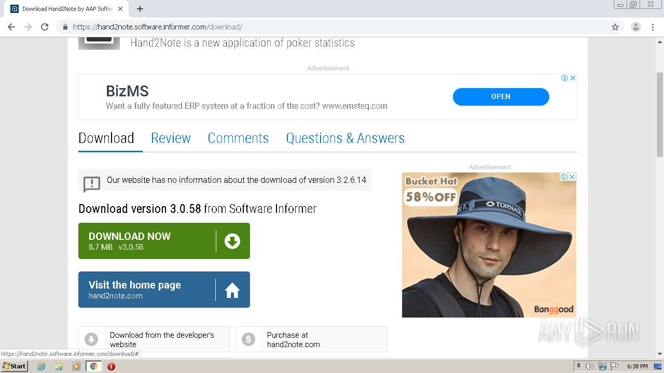Switch to the Review tab

pyautogui.click(x=171, y=138)
